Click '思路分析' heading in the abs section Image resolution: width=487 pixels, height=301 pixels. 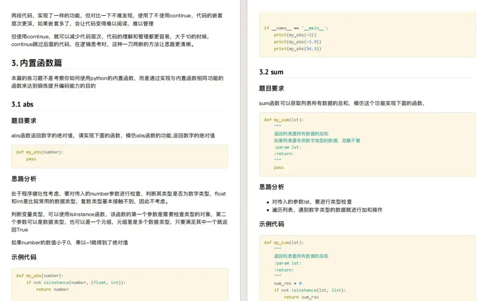coord(24,179)
